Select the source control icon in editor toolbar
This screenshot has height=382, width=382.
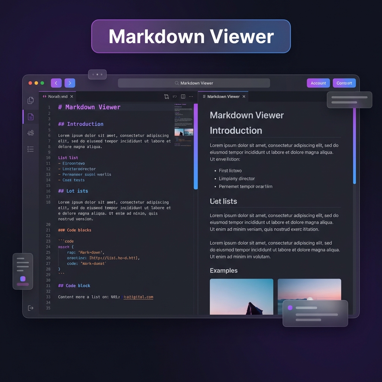point(167,96)
